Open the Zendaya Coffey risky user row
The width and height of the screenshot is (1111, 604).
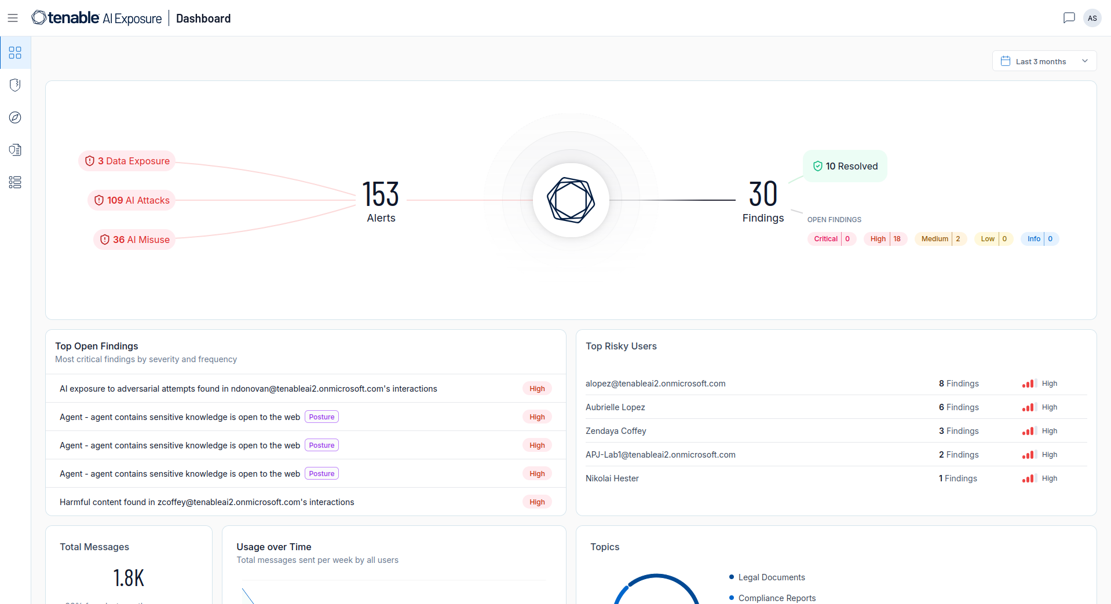836,431
